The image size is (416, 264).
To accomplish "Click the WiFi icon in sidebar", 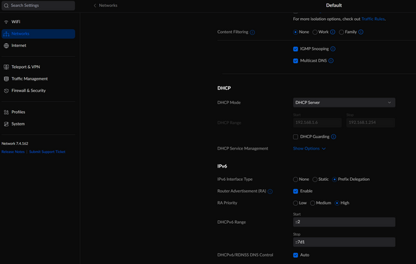I will (x=6, y=21).
